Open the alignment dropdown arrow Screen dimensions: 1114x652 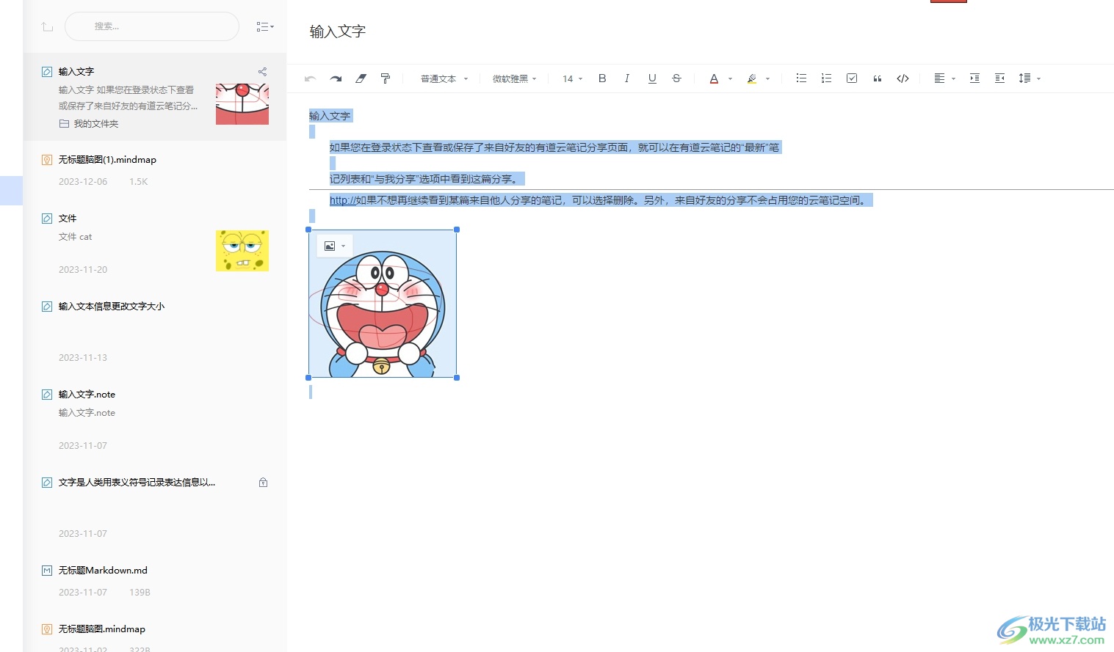953,78
